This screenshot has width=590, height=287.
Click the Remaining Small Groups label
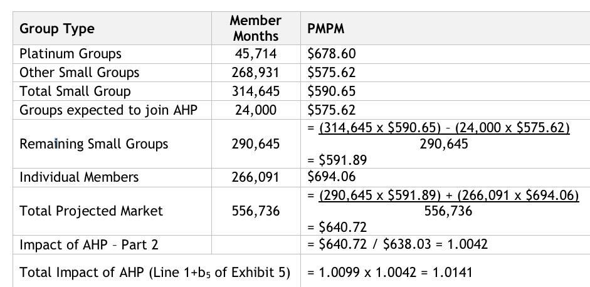[93, 144]
